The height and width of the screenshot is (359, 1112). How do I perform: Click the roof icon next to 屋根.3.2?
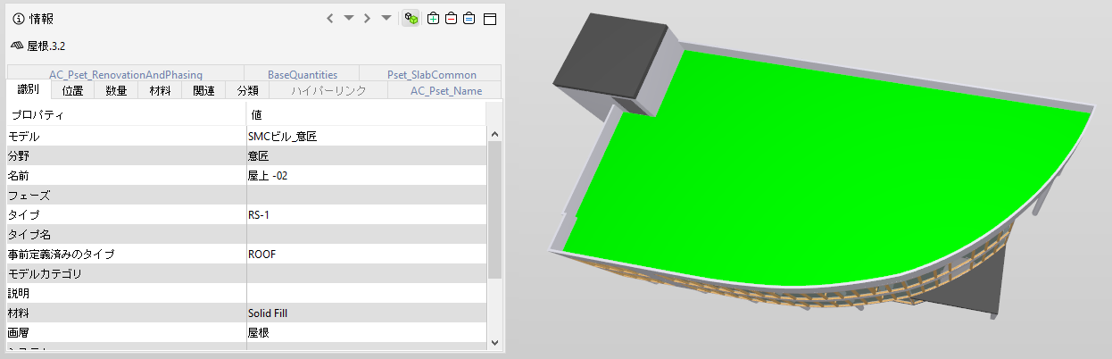[x=17, y=45]
